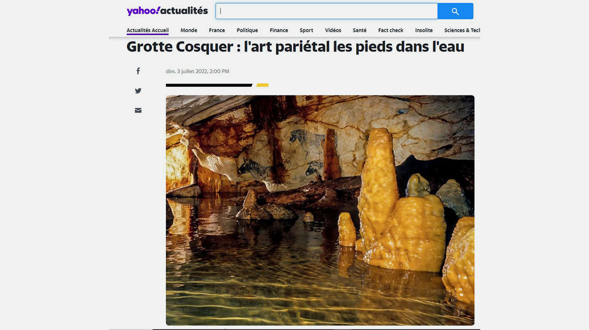Open the Politique section

pos(247,30)
